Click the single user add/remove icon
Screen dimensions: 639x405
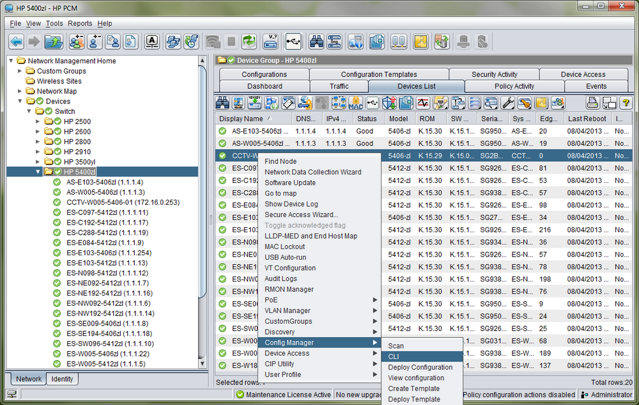click(95, 42)
